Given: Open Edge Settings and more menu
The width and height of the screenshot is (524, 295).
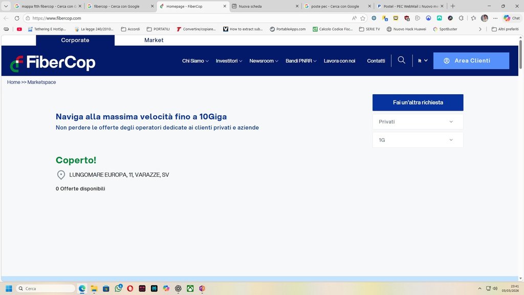Looking at the screenshot, I should (x=495, y=18).
